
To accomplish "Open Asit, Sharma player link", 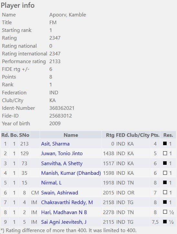I will point(55,144).
